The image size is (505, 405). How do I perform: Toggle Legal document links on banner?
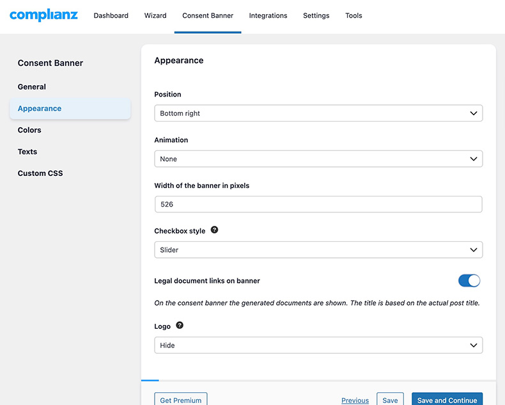(469, 280)
